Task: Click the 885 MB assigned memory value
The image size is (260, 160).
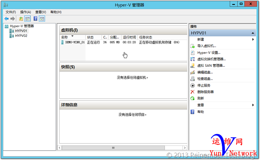Action: coord(115,42)
